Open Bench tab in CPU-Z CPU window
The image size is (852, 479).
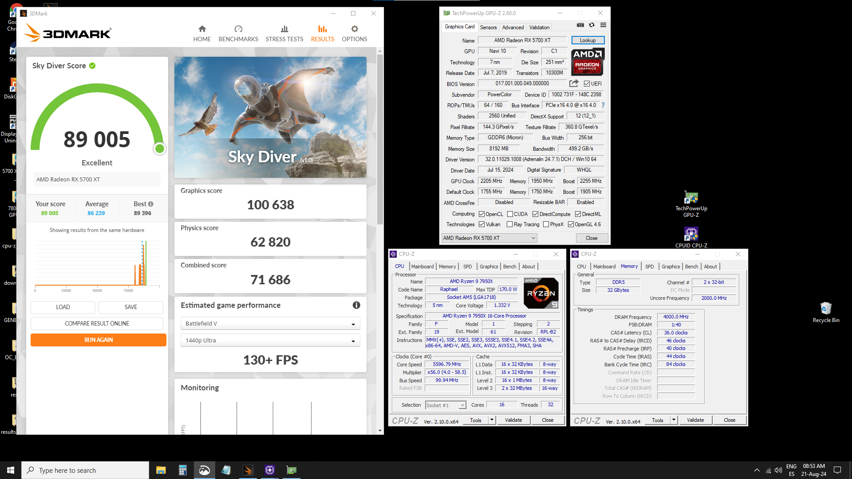pos(509,267)
